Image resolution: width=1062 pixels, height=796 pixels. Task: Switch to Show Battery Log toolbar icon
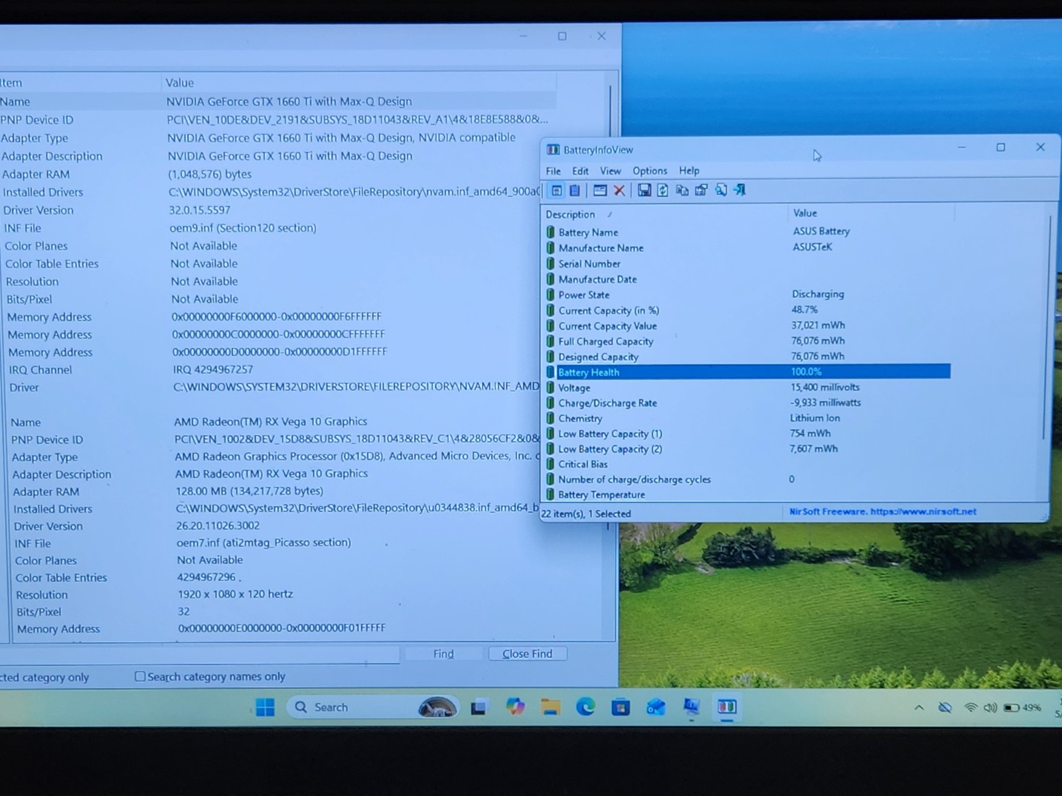[575, 190]
